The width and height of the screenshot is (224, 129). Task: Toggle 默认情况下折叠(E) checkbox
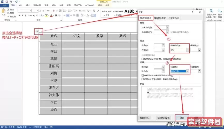point(172,32)
